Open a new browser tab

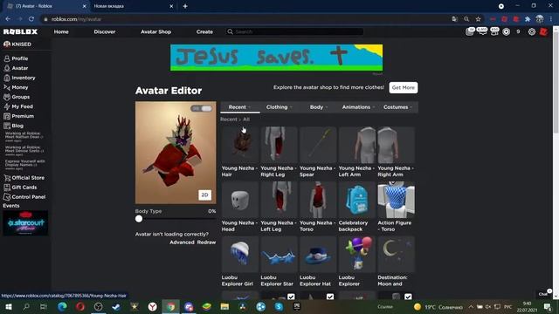(x=185, y=6)
